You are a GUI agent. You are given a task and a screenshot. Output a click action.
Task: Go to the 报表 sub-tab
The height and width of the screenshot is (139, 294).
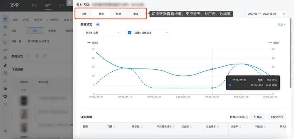point(15,20)
